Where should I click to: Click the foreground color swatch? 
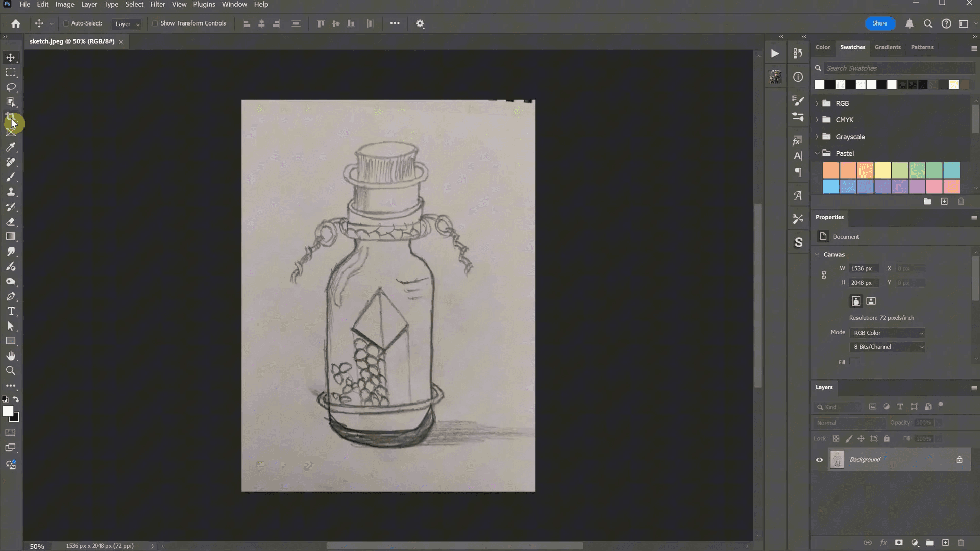pyautogui.click(x=8, y=411)
